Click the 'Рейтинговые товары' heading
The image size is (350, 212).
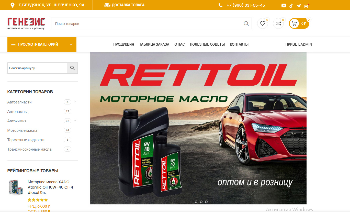[33, 171]
